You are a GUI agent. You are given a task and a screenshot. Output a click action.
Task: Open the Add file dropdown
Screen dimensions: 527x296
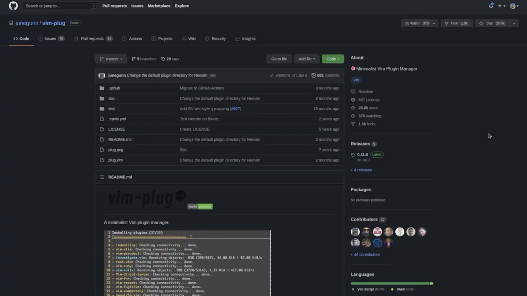pyautogui.click(x=306, y=59)
